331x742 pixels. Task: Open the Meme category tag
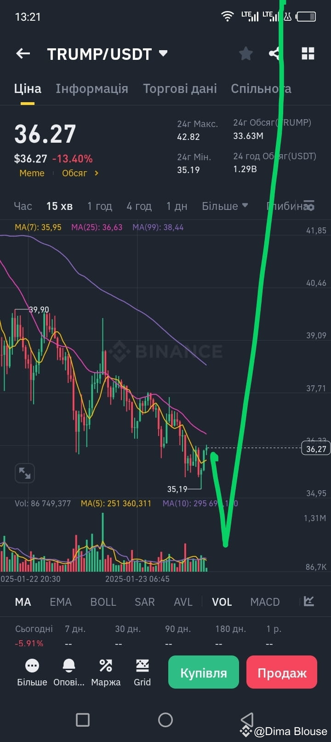tap(32, 173)
